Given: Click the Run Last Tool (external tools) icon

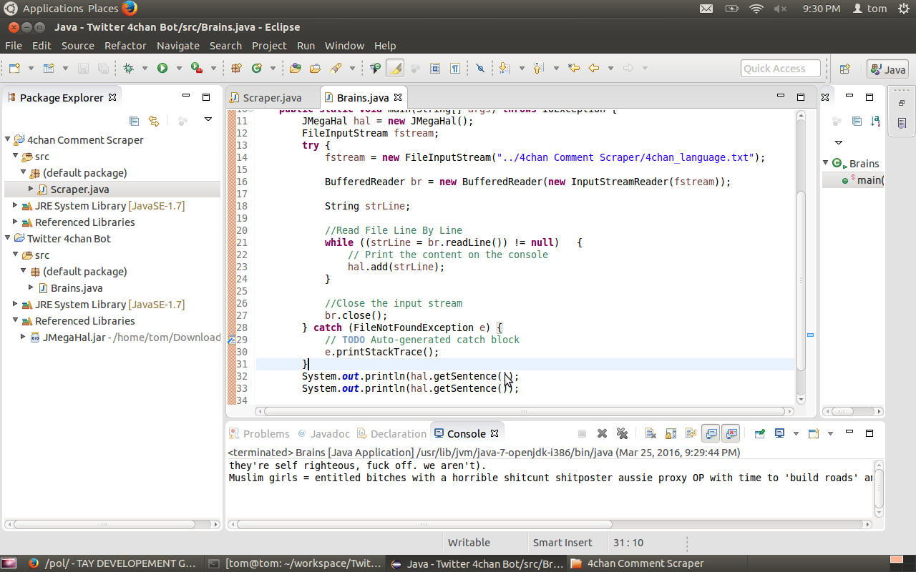Looking at the screenshot, I should pyautogui.click(x=196, y=68).
